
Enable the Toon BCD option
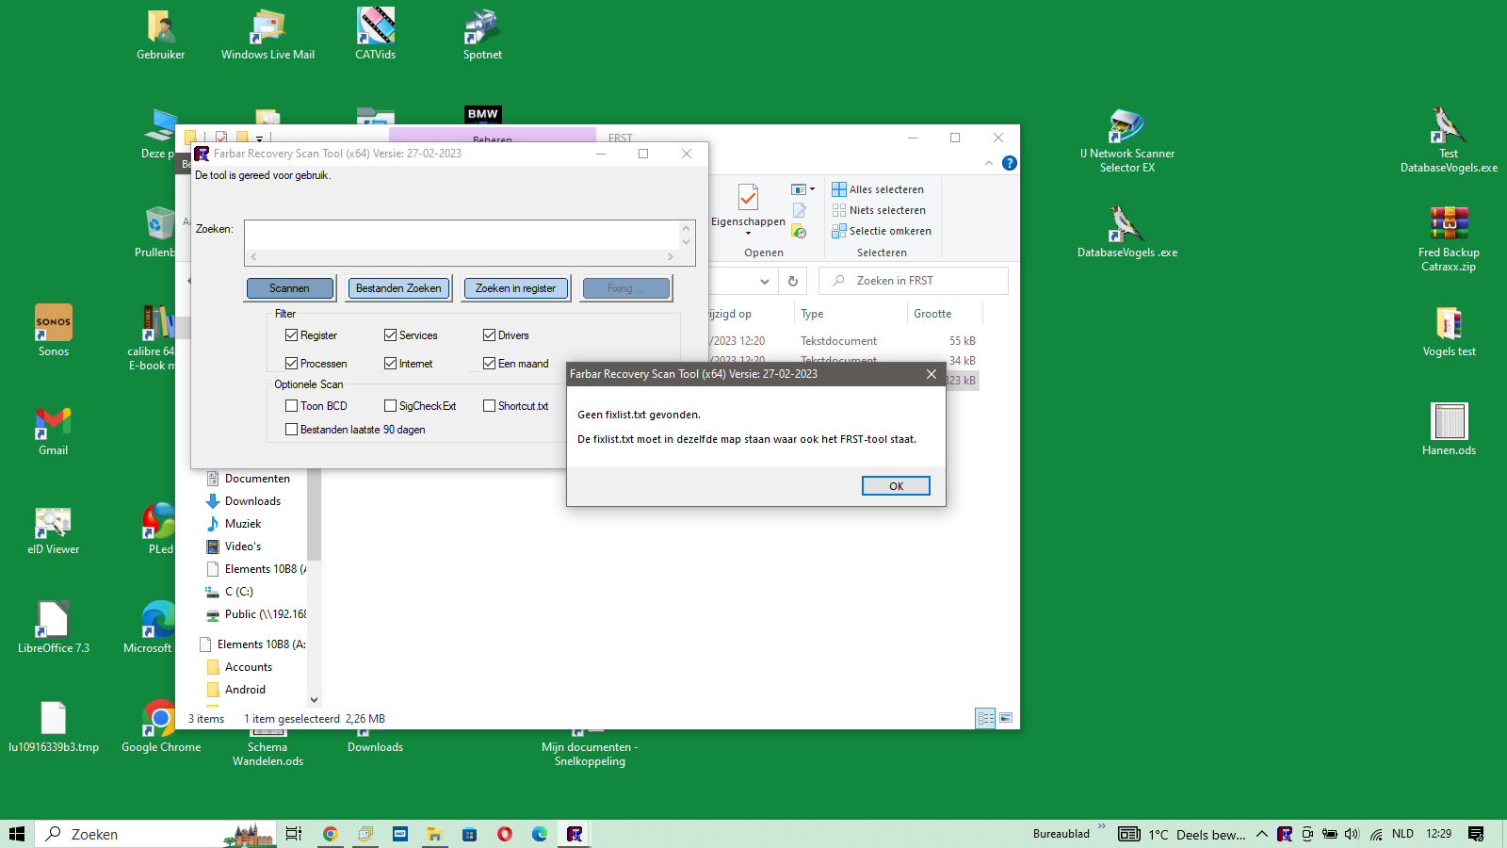292,406
